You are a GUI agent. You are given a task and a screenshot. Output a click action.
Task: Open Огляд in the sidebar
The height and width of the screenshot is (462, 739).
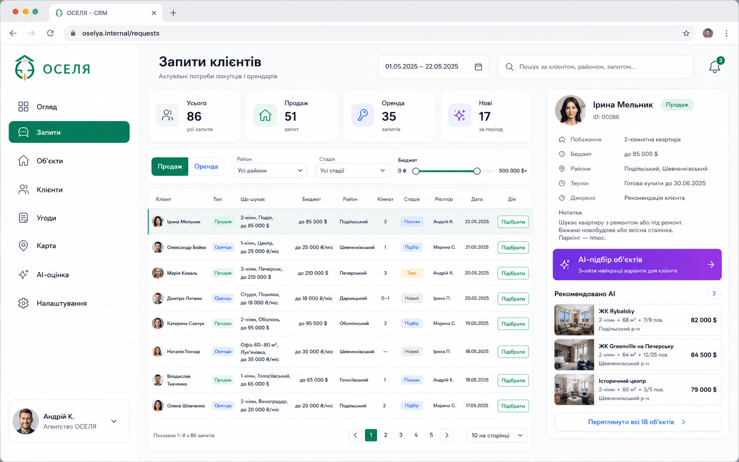pos(69,107)
